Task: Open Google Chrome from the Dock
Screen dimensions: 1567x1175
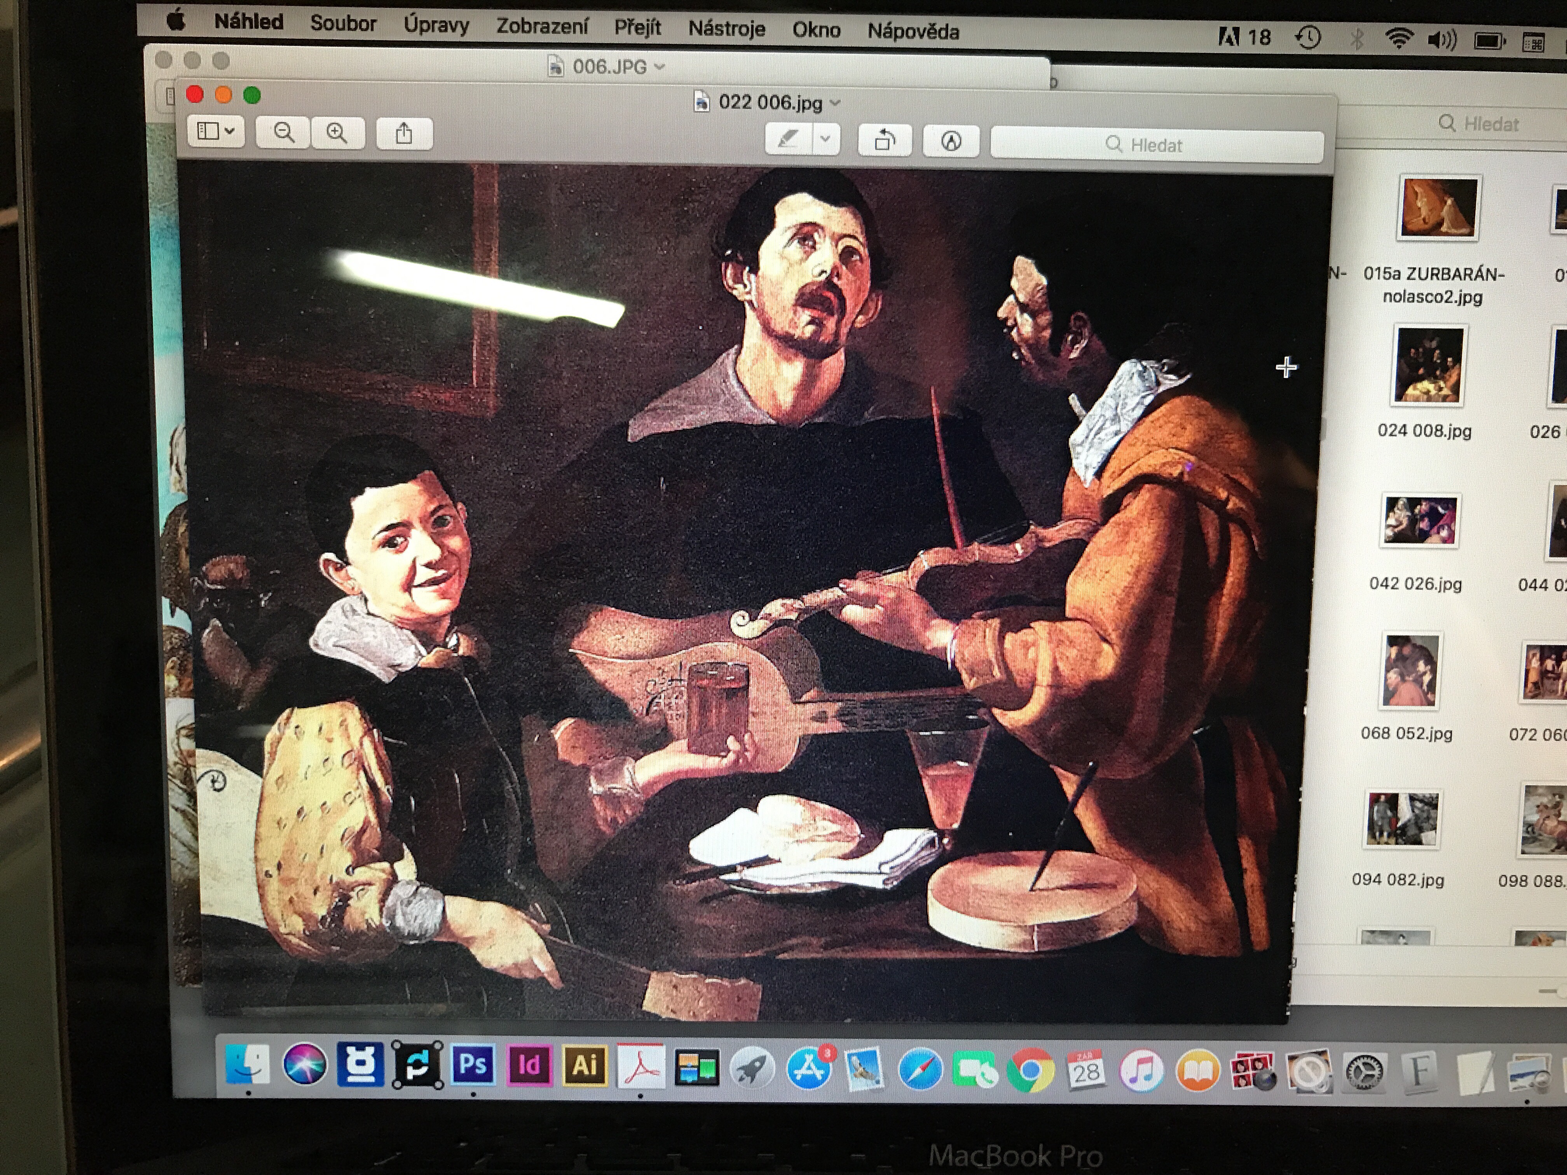Action: [1031, 1071]
